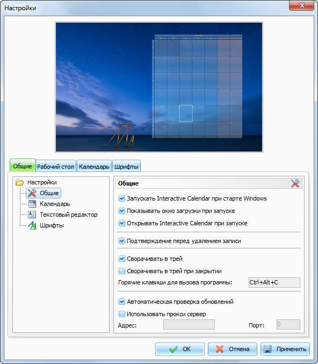Click the hotkey field showing Ctrl+Alt+C

pyautogui.click(x=274, y=282)
